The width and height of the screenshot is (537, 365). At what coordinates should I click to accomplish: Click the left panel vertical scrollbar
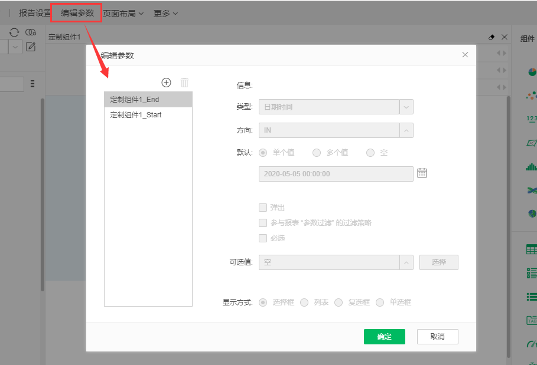[43, 195]
